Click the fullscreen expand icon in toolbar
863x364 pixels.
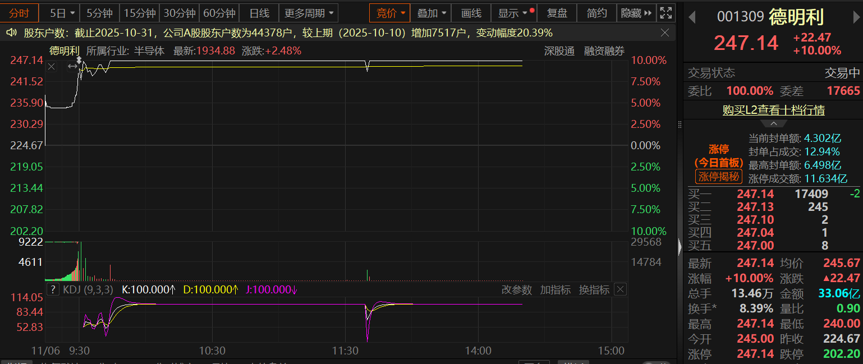click(x=665, y=13)
